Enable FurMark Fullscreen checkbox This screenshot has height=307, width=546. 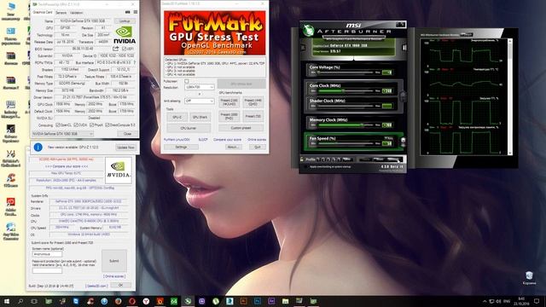point(187,81)
